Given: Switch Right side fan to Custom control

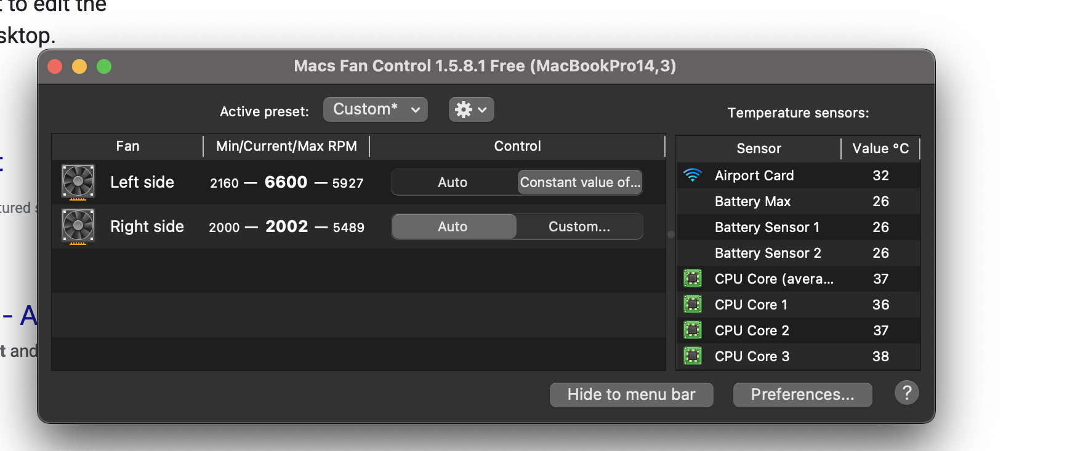Looking at the screenshot, I should 579,226.
